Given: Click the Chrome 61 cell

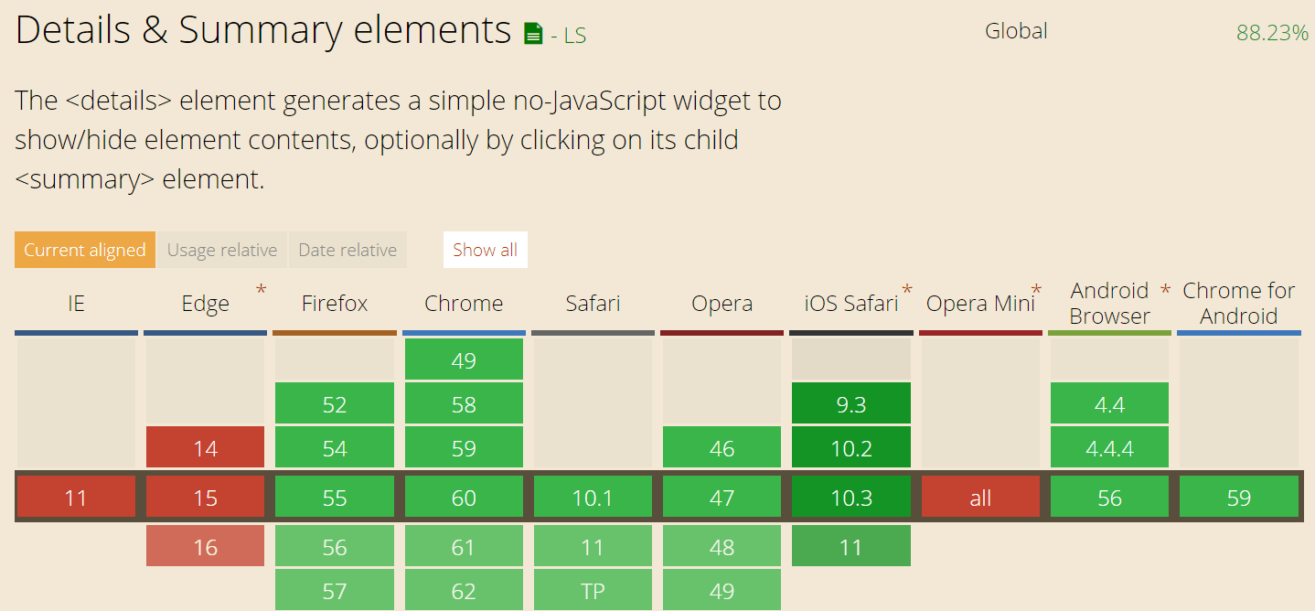Looking at the screenshot, I should [464, 547].
